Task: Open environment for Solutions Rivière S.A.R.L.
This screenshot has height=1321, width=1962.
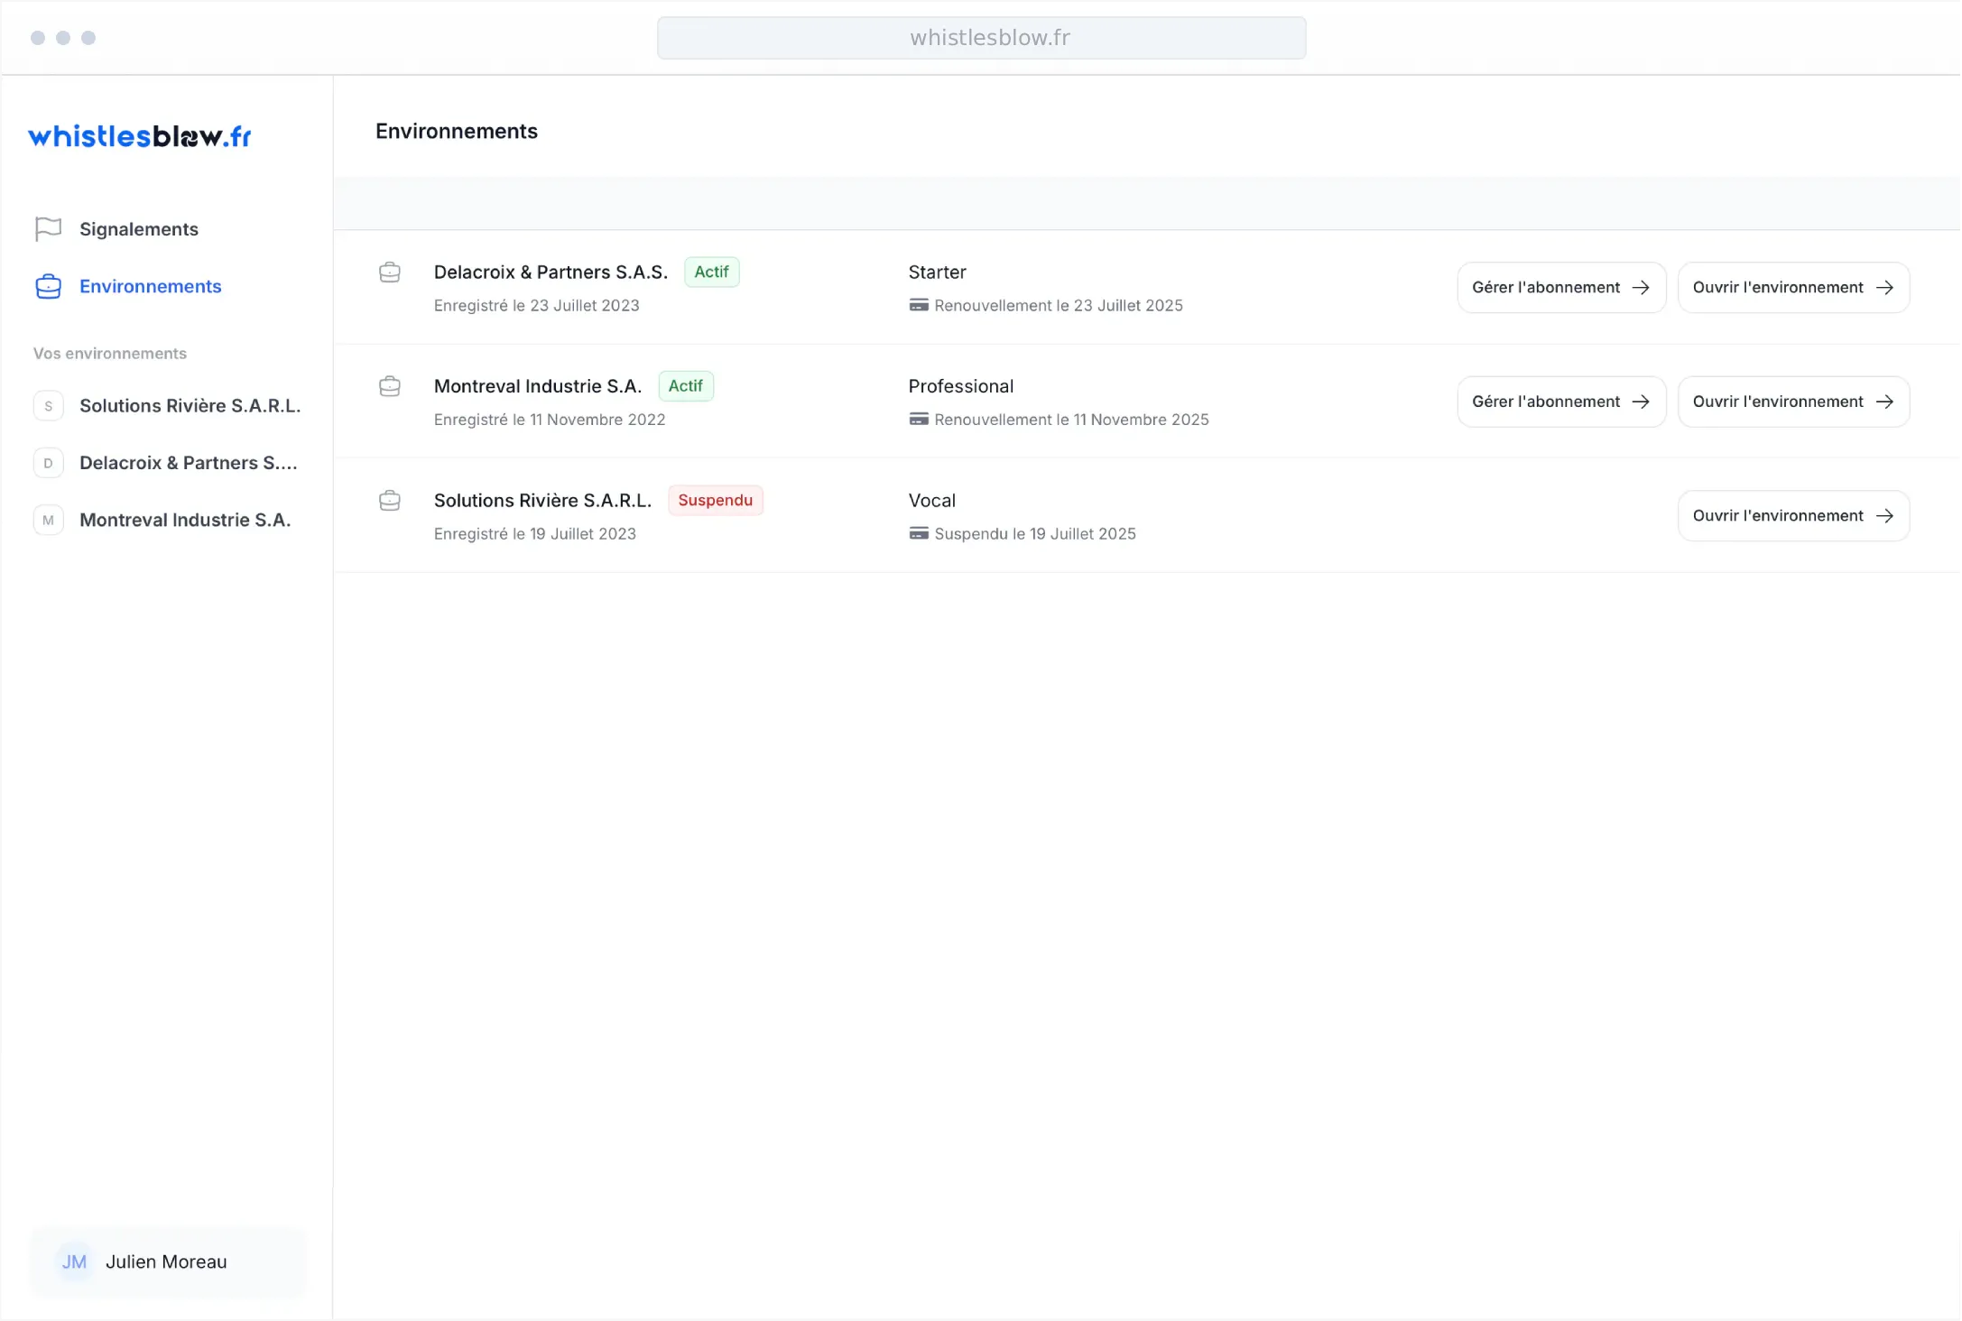Action: (1792, 516)
